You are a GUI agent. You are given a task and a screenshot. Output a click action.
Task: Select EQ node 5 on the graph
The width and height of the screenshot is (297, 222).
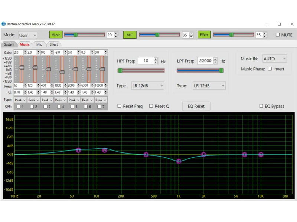[203, 155]
